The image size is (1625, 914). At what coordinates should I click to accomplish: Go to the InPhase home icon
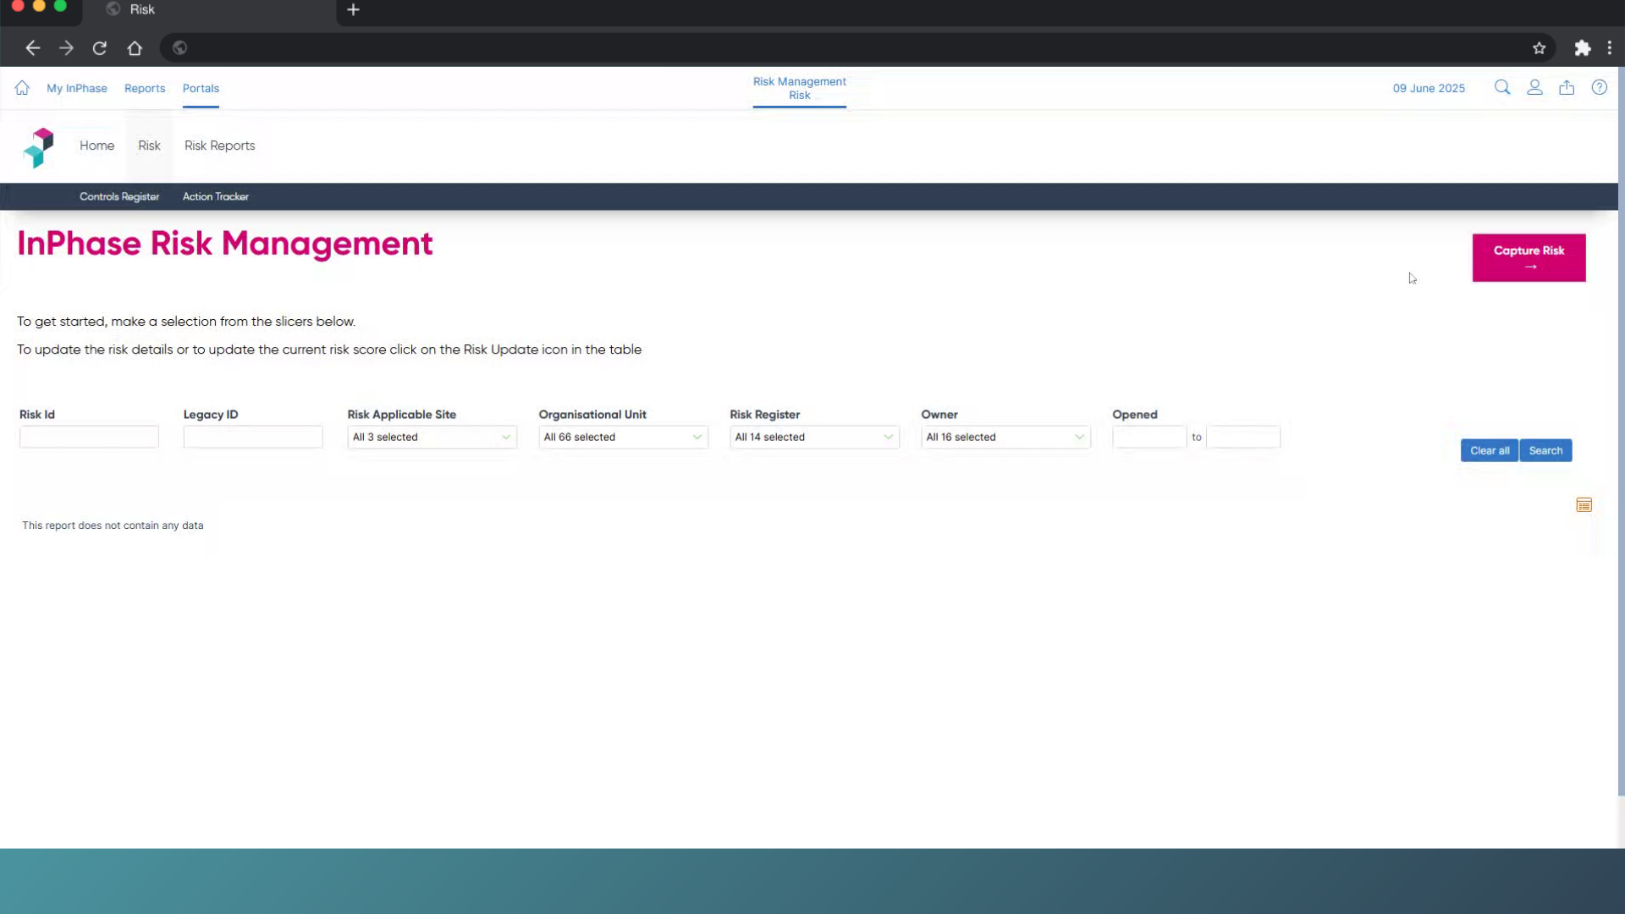22,88
